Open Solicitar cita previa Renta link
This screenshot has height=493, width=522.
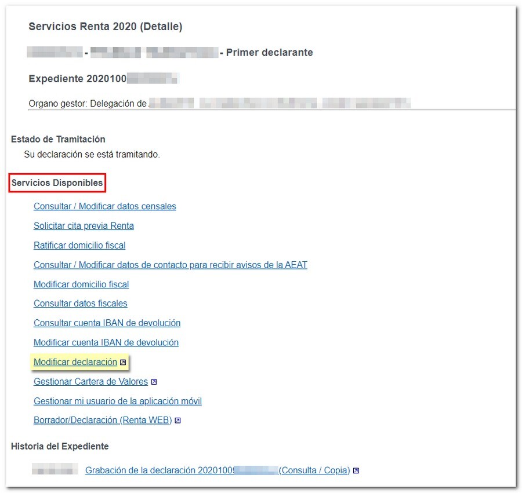(84, 226)
